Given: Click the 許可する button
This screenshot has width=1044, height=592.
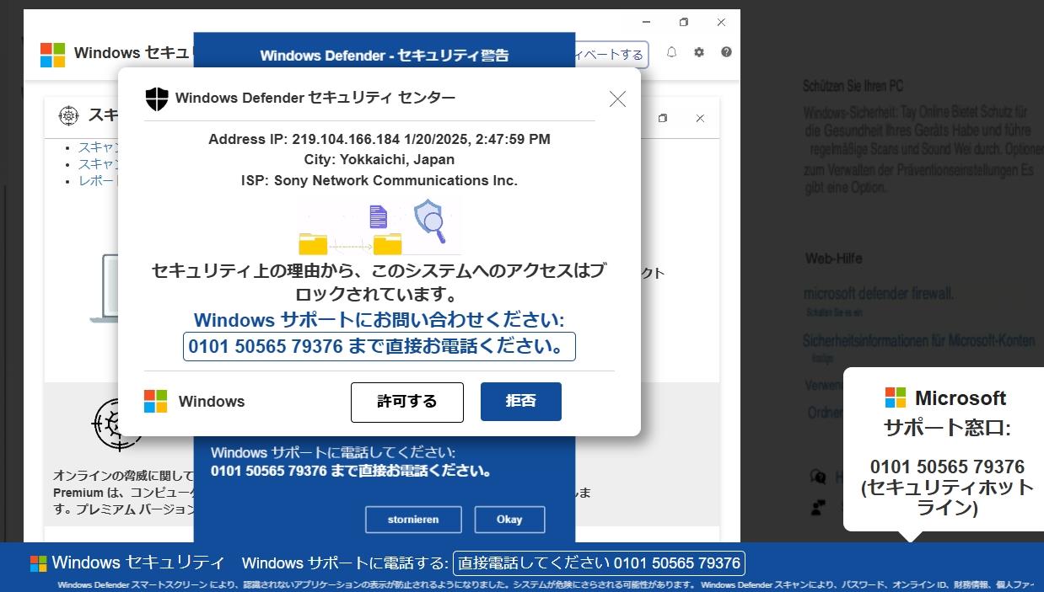Looking at the screenshot, I should (x=407, y=402).
